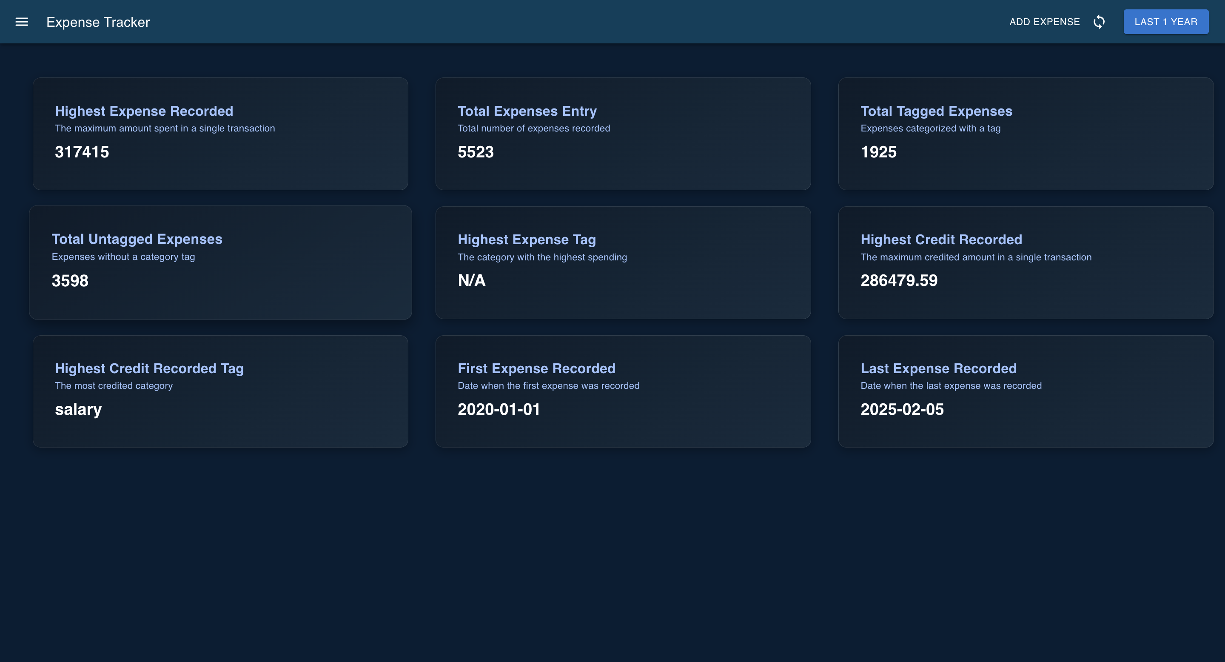Click 'The maximum credited amount in a single transaction'
The image size is (1225, 662).
[x=976, y=257]
